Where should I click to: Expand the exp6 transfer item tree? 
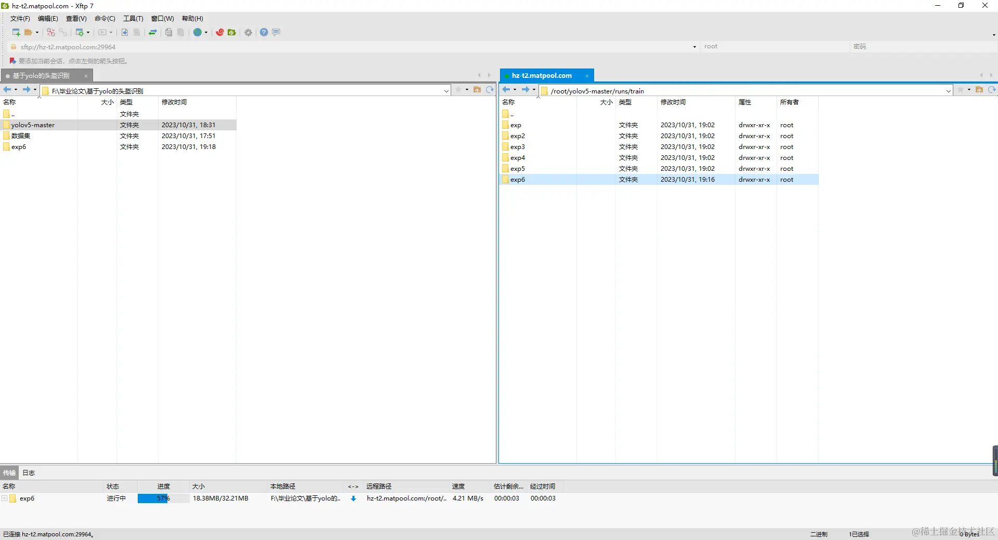click(5, 498)
